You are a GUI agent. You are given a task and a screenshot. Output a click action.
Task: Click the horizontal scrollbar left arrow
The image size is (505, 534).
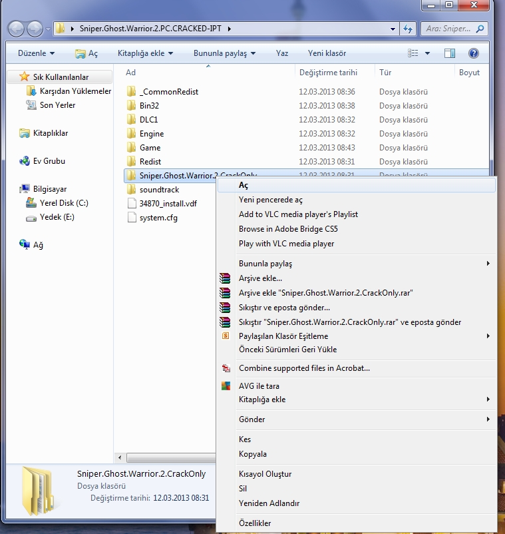(x=120, y=457)
